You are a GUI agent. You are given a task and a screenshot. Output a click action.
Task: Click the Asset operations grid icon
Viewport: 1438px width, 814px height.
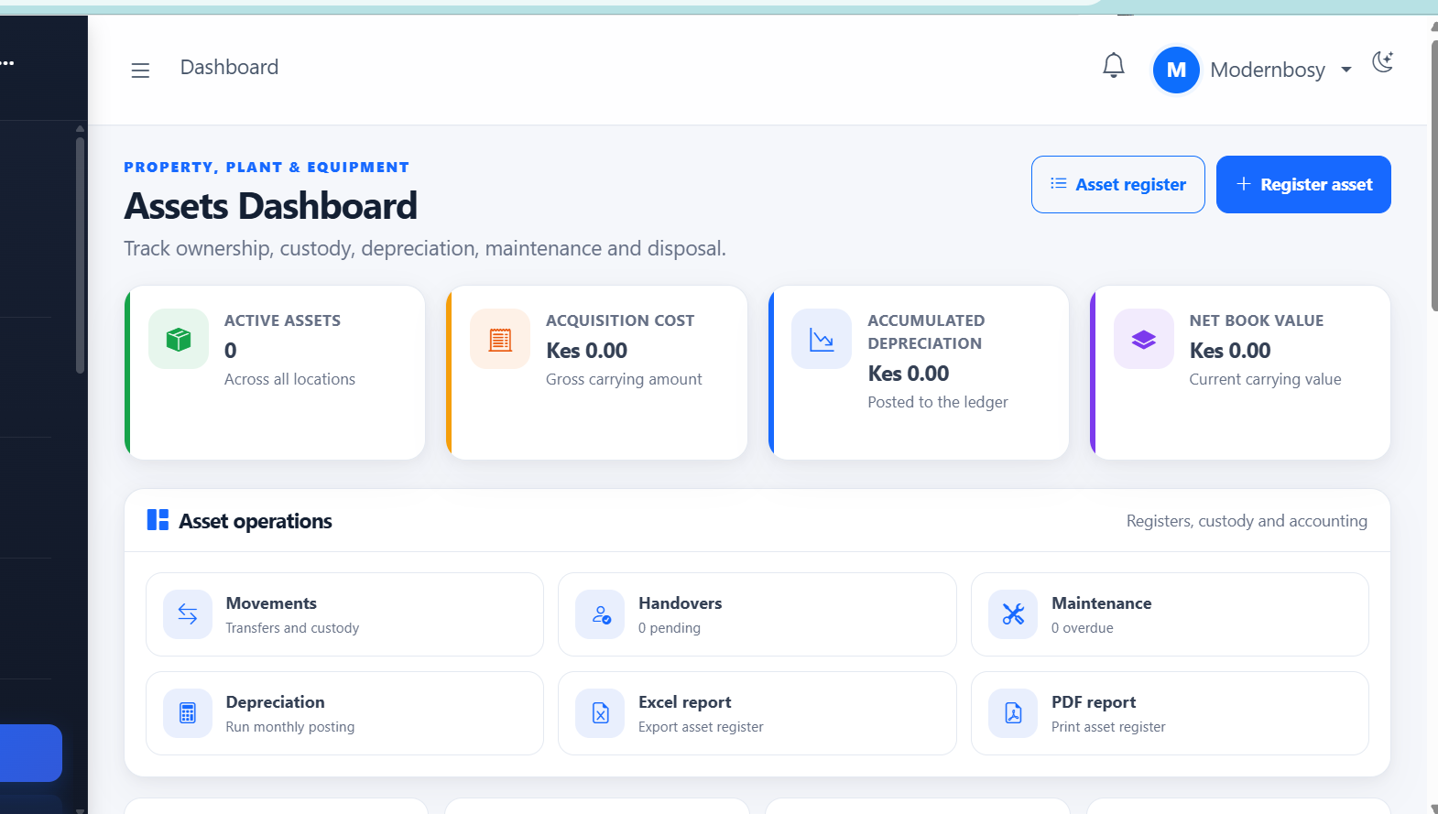[158, 520]
